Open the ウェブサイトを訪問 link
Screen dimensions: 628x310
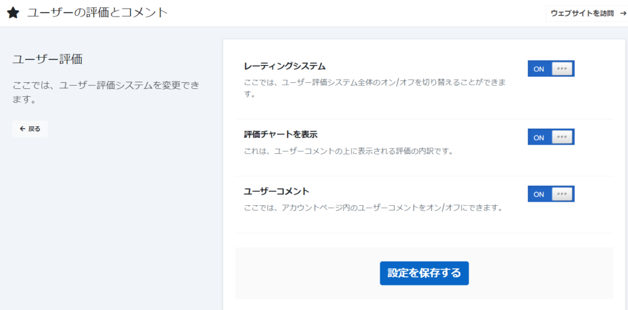coord(582,13)
